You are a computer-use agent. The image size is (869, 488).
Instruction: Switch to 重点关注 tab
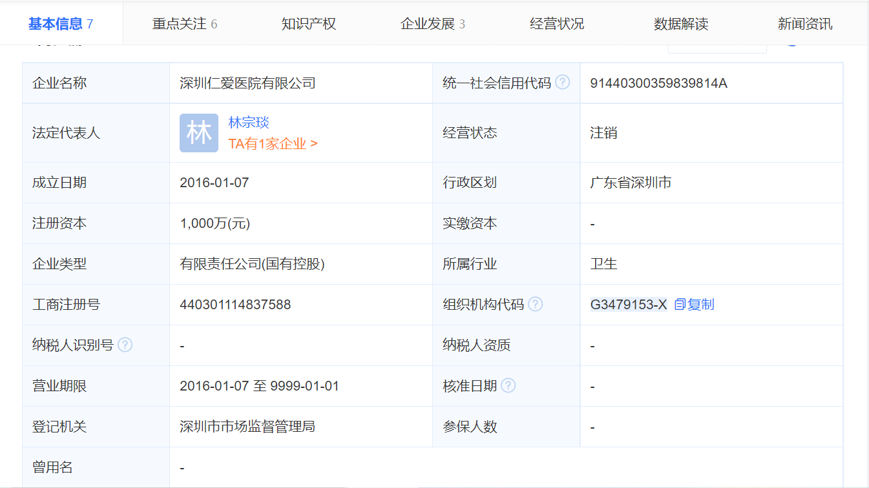click(x=185, y=24)
